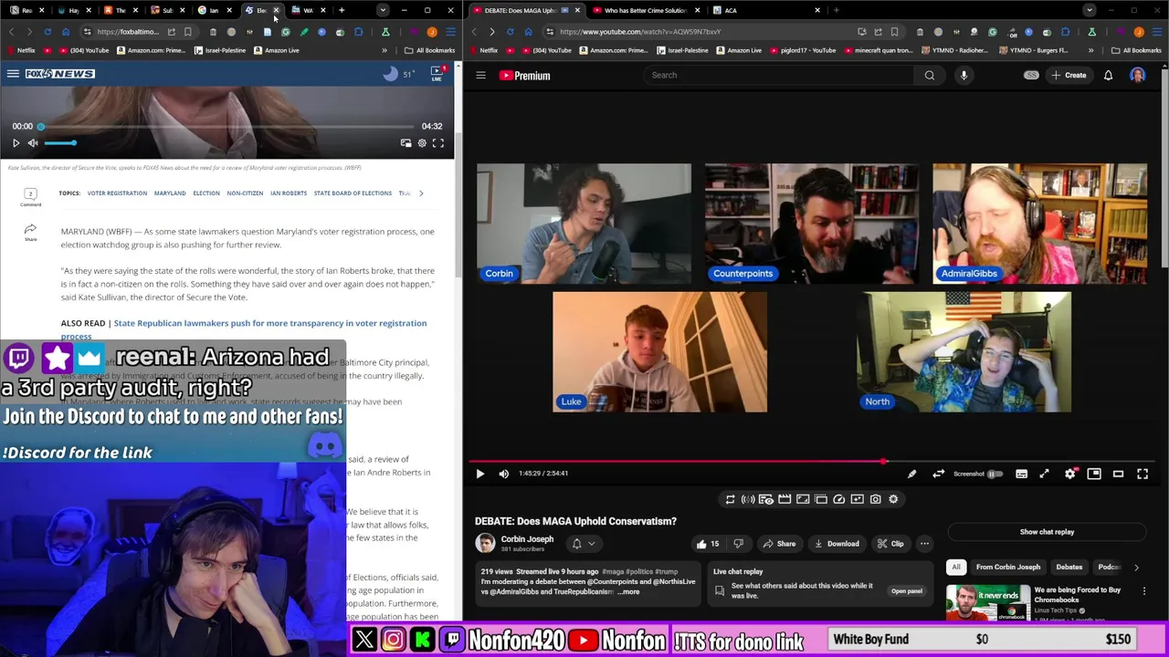The width and height of the screenshot is (1169, 657).
Task: Open Fox45 News hamburger menu
Action: 13,73
